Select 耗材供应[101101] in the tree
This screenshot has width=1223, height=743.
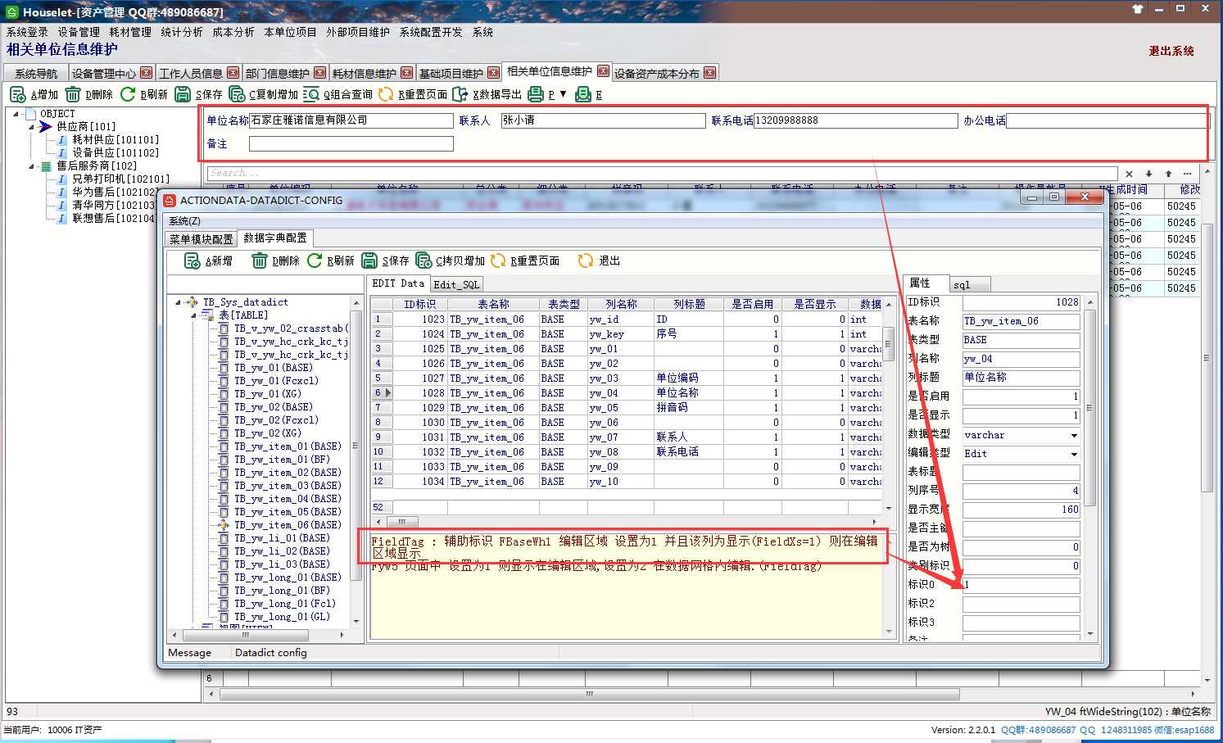116,140
